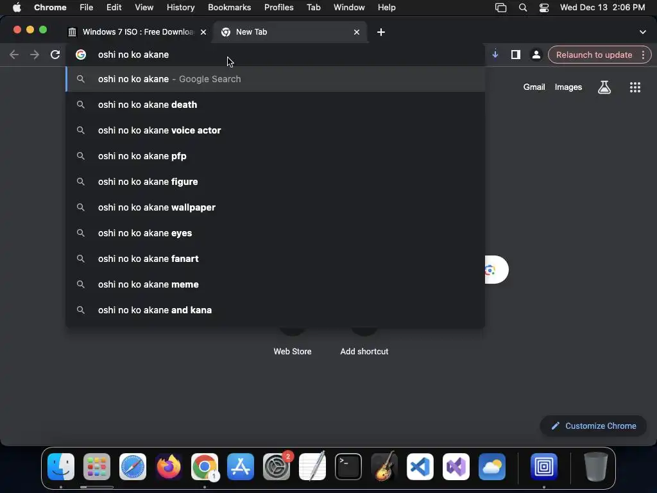Open the Gmail link
Image resolution: width=657 pixels, height=493 pixels.
534,87
